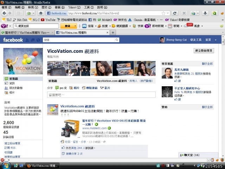
Task: Click the Facebook 搜尋 input field
Action: (x=79, y=40)
